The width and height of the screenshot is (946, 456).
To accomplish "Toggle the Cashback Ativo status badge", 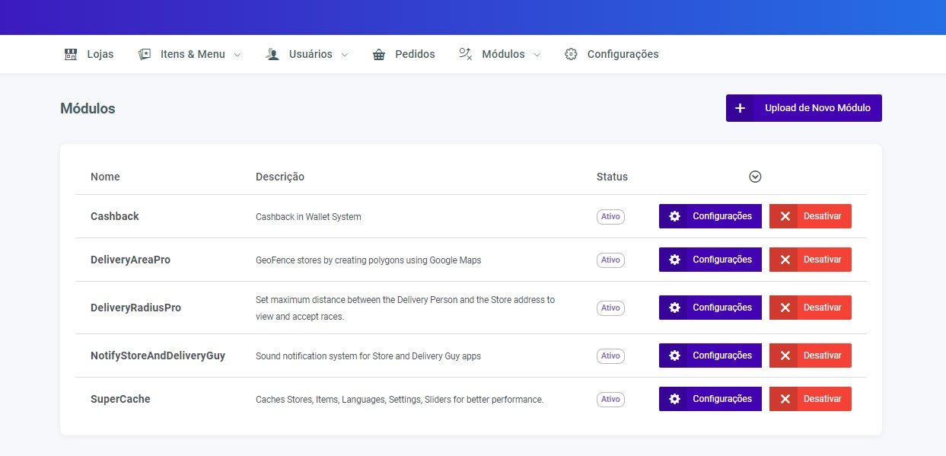I will [610, 216].
